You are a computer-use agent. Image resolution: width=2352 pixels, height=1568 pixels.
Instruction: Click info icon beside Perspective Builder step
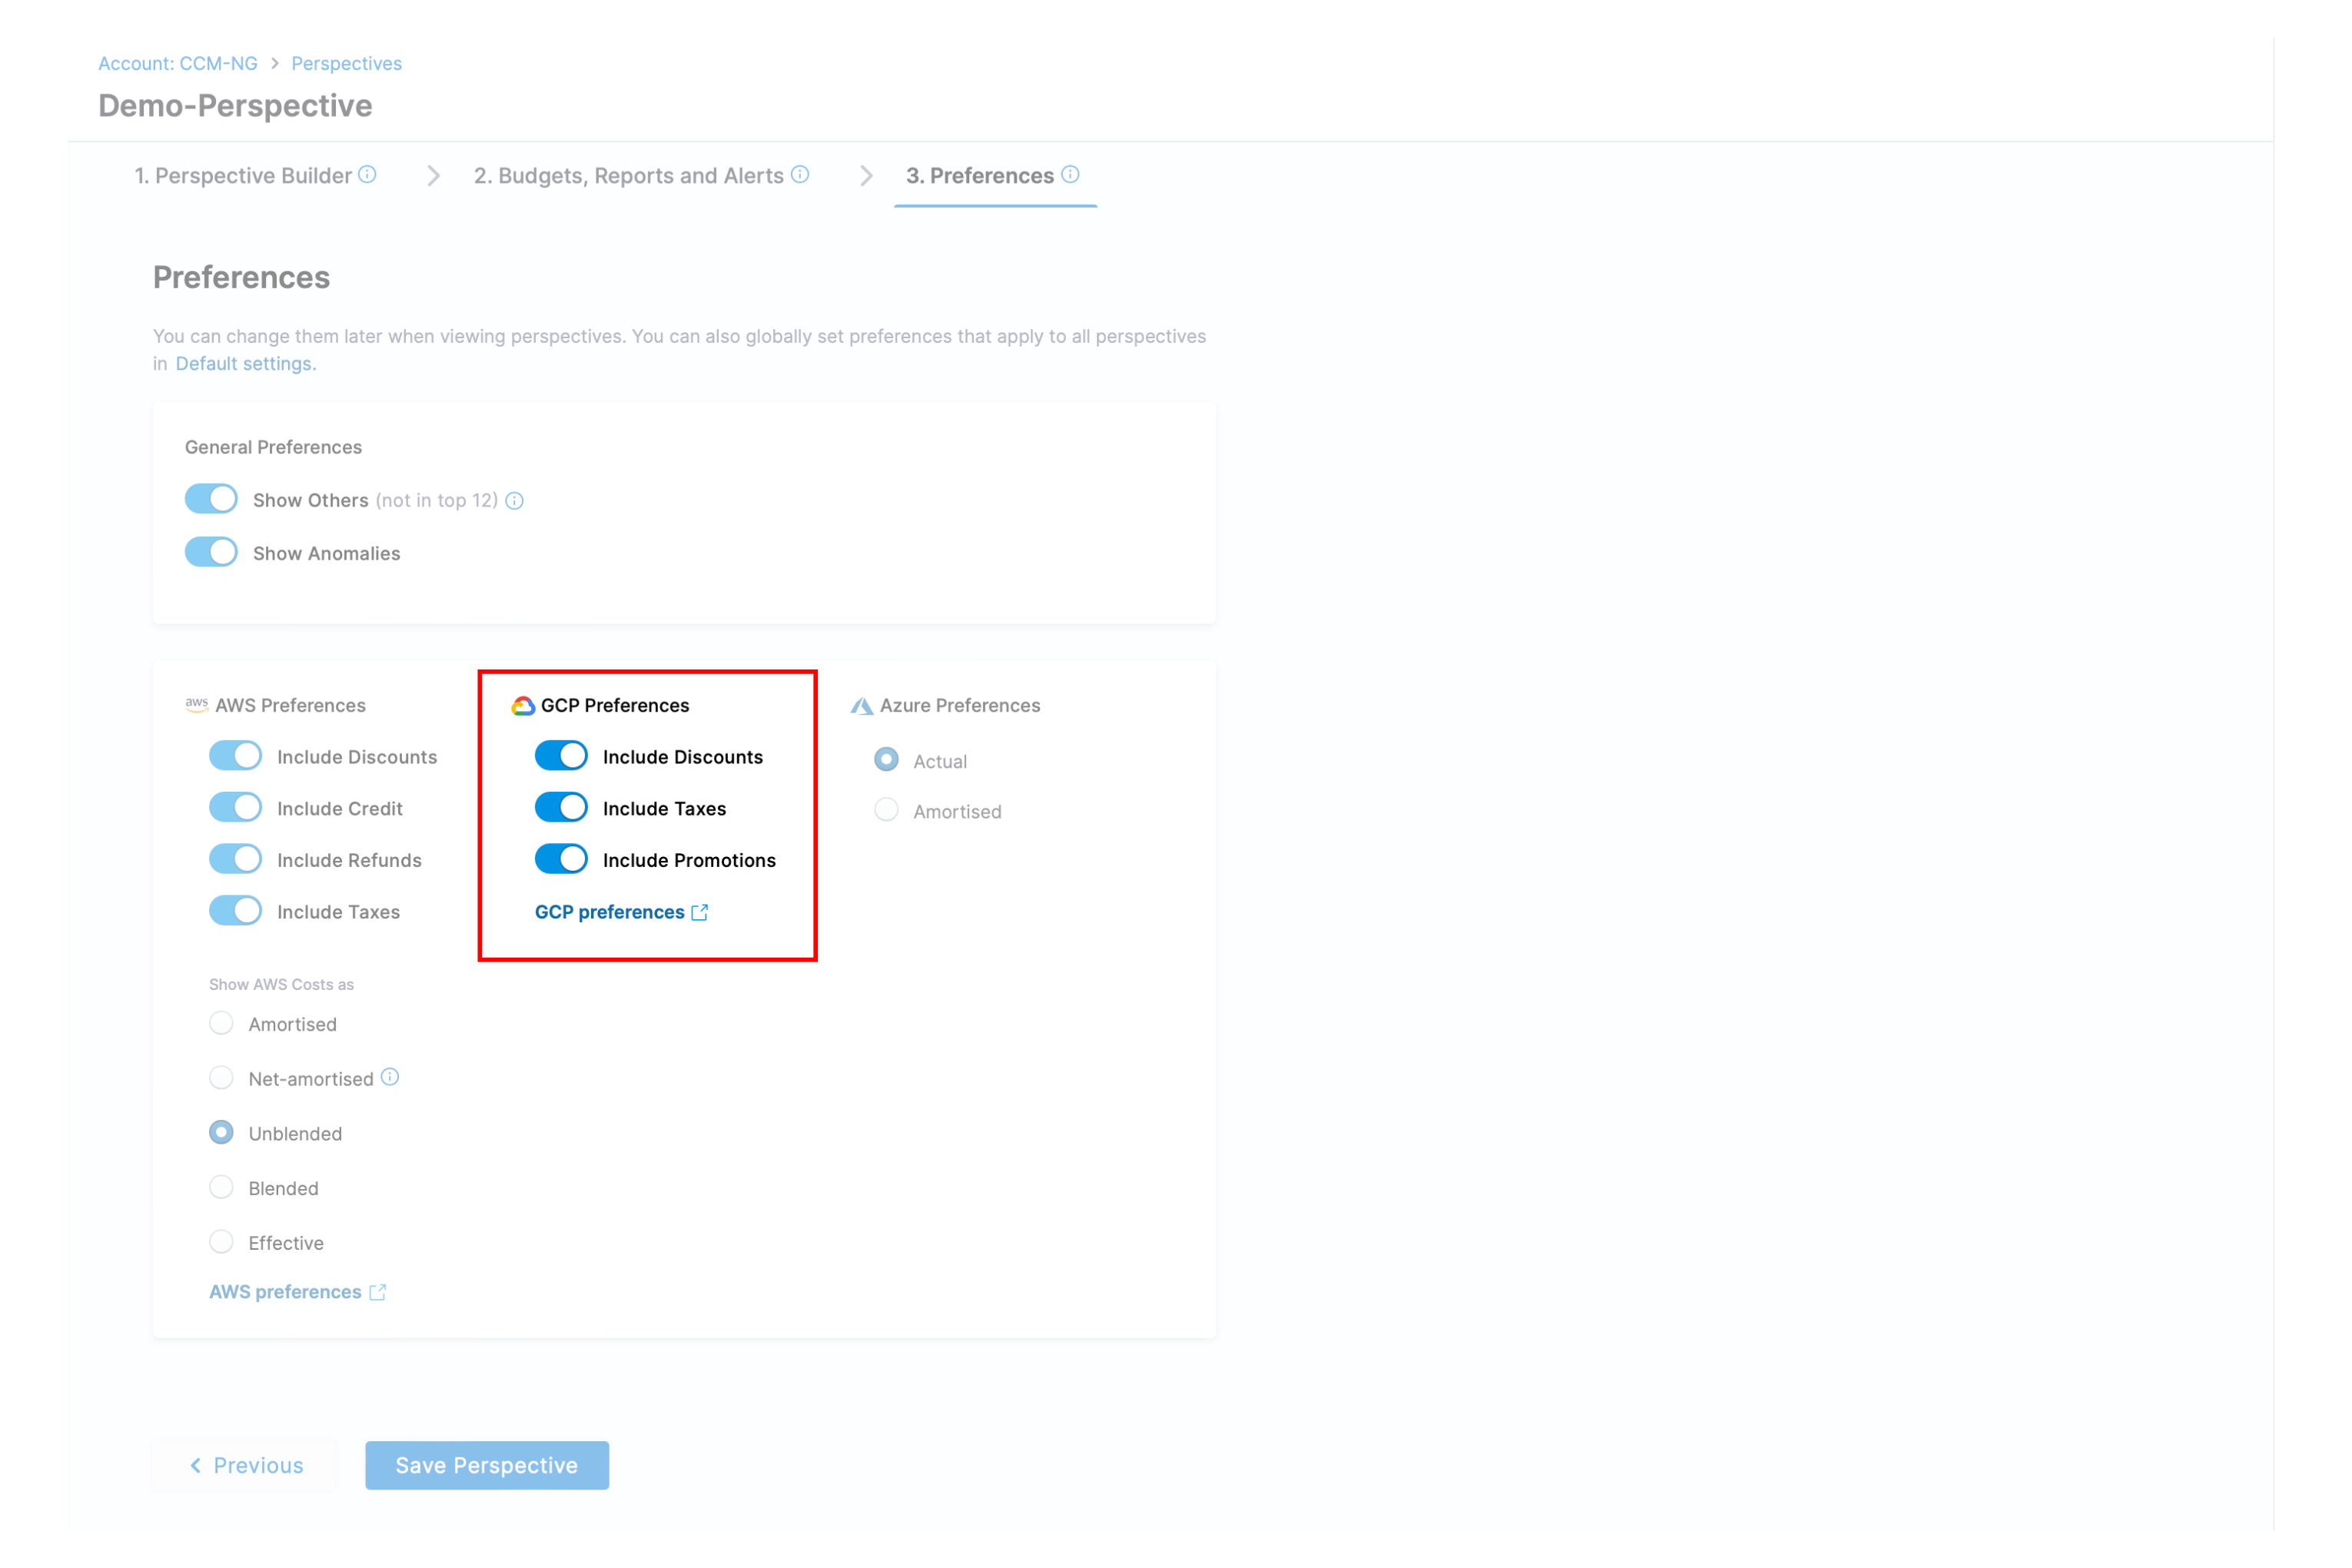[368, 175]
